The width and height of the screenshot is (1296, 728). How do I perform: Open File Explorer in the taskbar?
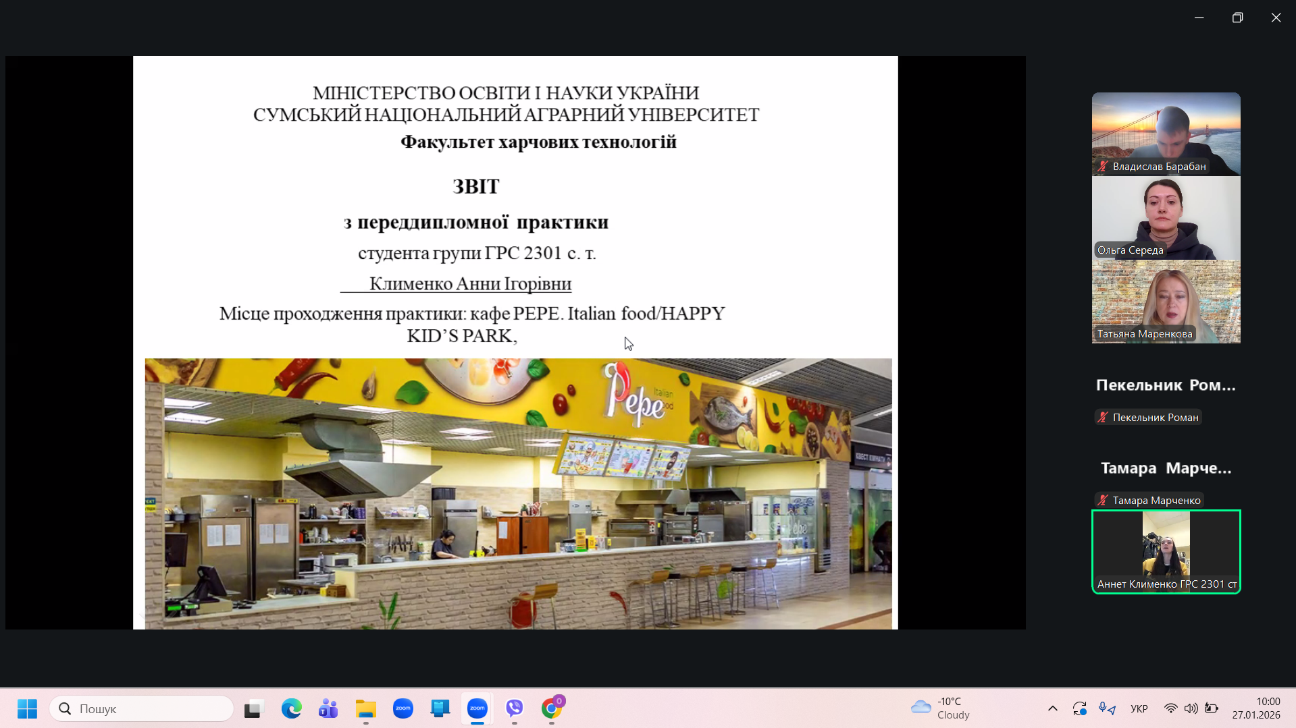(x=365, y=708)
